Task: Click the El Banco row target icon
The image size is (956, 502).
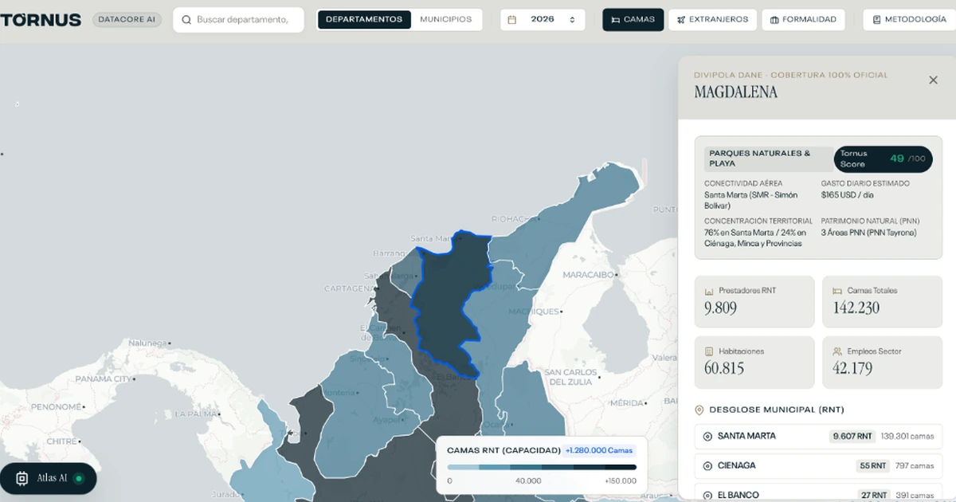Action: (x=707, y=495)
